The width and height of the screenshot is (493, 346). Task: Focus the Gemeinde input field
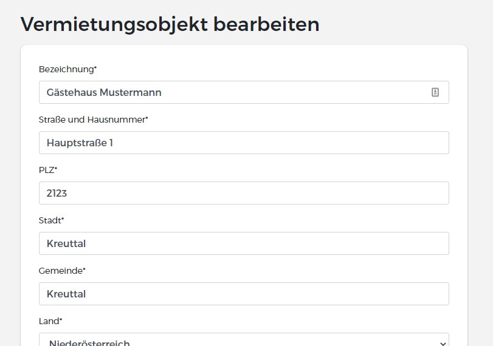click(x=244, y=294)
